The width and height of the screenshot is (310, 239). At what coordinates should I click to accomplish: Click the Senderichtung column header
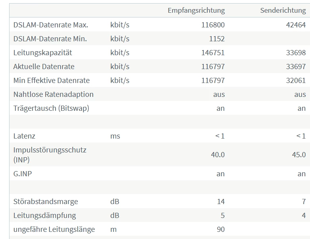click(x=283, y=10)
